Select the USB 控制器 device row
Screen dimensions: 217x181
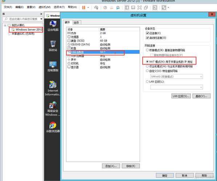103,56
